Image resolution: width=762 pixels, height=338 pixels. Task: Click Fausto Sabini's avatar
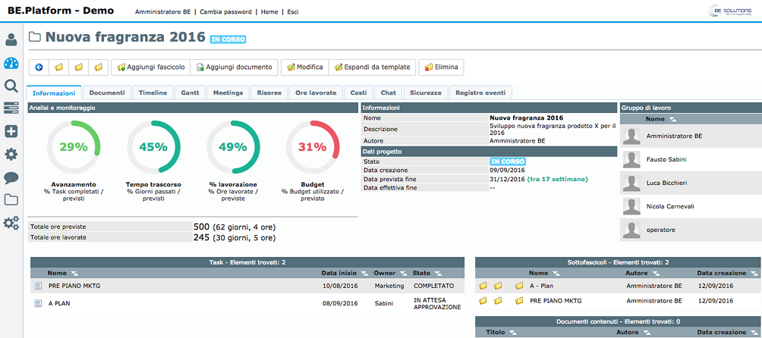pos(631,160)
